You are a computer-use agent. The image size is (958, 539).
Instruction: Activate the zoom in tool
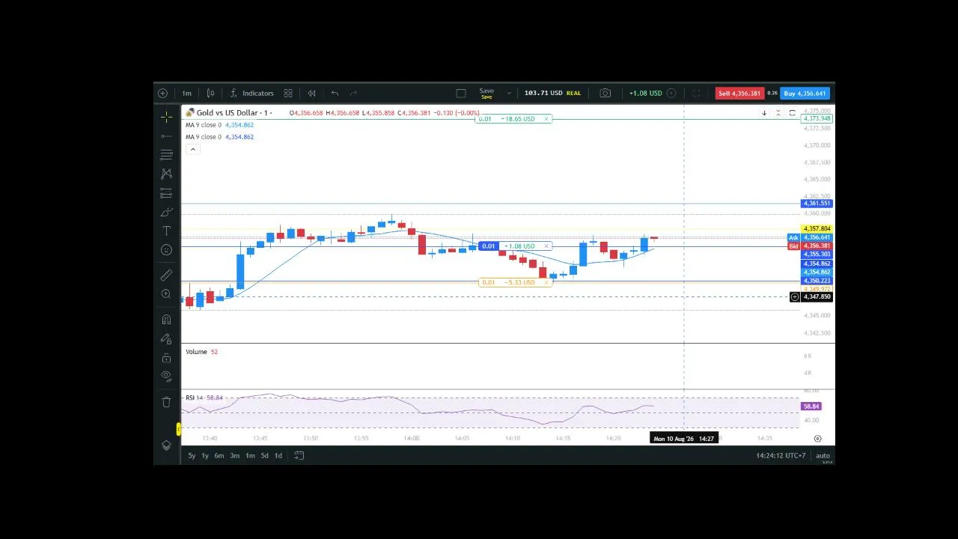166,294
